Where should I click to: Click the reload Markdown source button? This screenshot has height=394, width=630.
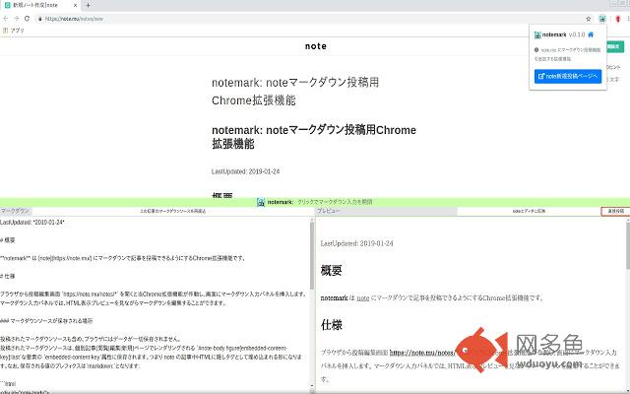point(173,211)
